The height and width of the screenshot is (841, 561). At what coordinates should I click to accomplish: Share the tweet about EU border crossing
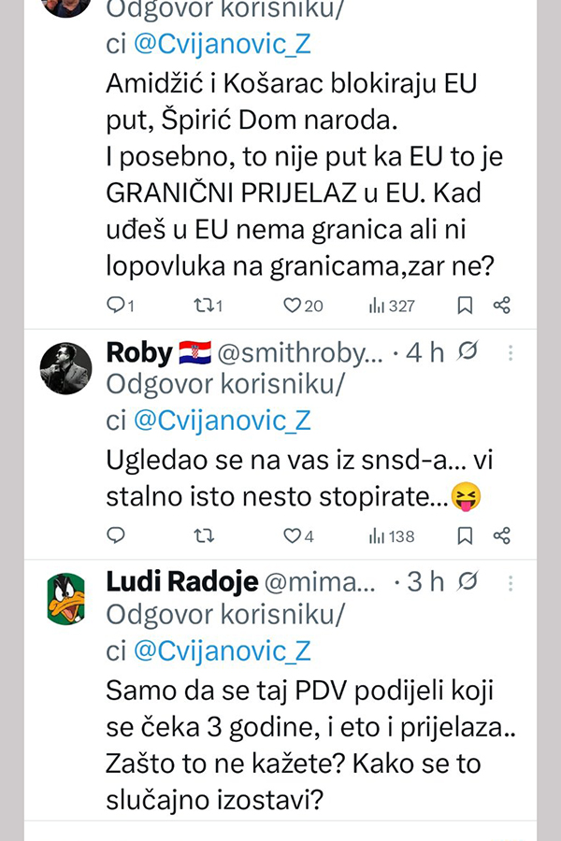(x=502, y=305)
